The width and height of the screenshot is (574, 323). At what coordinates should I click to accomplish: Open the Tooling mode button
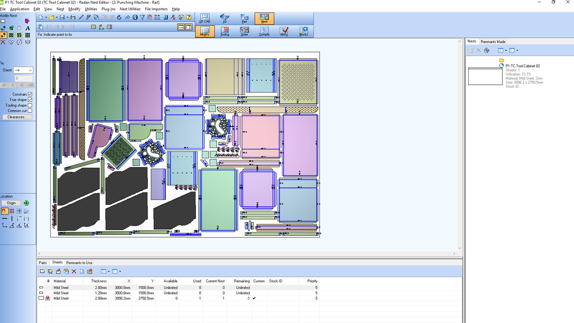coord(225,31)
